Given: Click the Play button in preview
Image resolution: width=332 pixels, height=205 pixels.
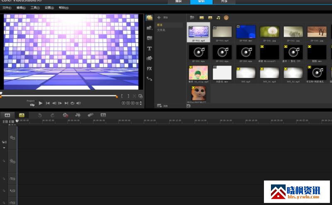Looking at the screenshot, I should tap(41, 103).
